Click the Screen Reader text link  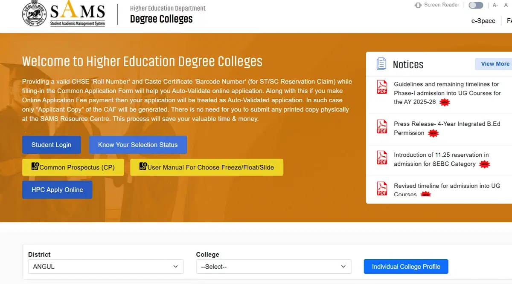[442, 5]
